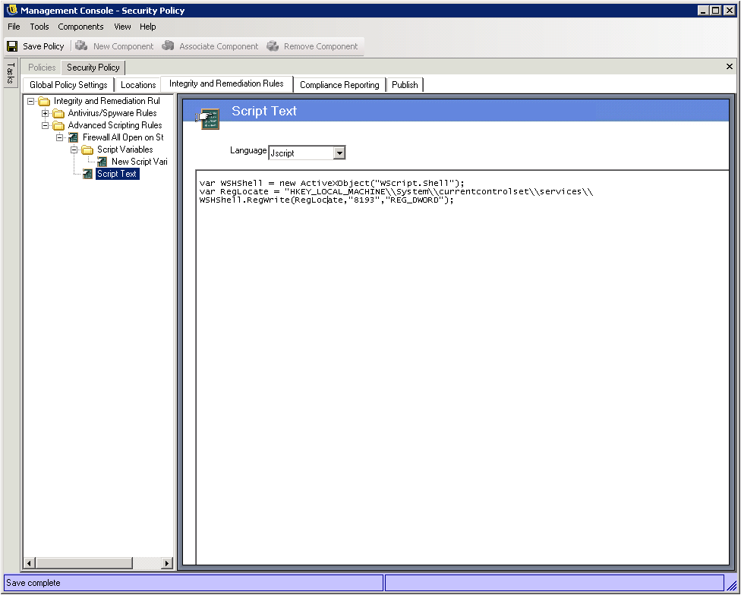The width and height of the screenshot is (741, 595).
Task: Click the Save Policy disk icon
Action: pyautogui.click(x=12, y=46)
